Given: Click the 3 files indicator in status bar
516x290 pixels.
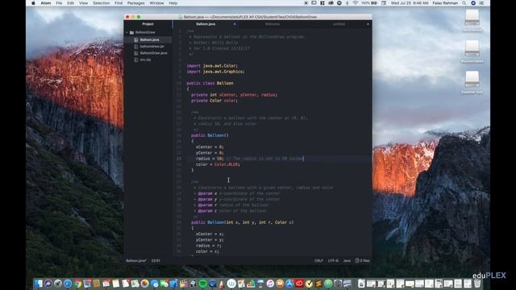Looking at the screenshot, I should (362, 261).
